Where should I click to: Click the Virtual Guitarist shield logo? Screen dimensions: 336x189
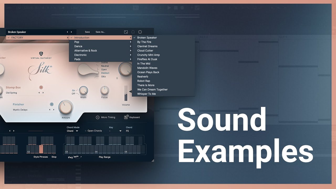coord(41,54)
